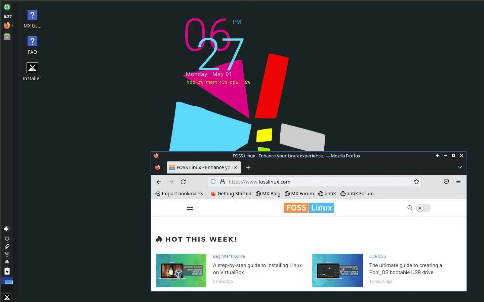Open the VirtualBox article thumbnail
Image resolution: width=484 pixels, height=302 pixels.
pos(181,270)
